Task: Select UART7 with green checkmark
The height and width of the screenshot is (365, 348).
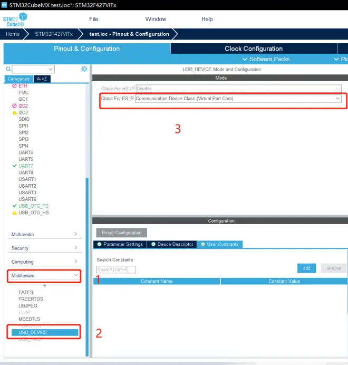Action: 25,166
